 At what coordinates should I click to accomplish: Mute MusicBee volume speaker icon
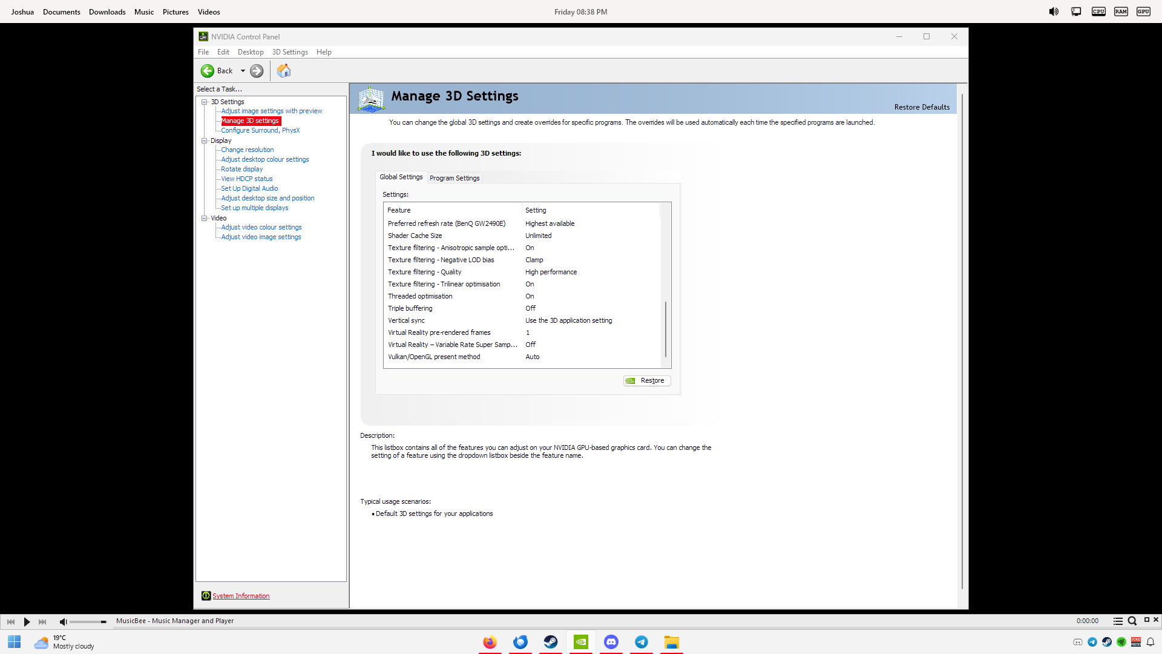[63, 621]
